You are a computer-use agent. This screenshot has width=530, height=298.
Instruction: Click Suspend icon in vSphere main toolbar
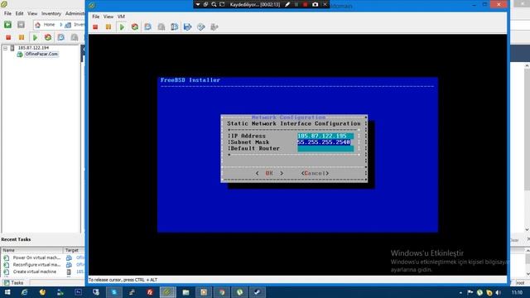(22, 37)
